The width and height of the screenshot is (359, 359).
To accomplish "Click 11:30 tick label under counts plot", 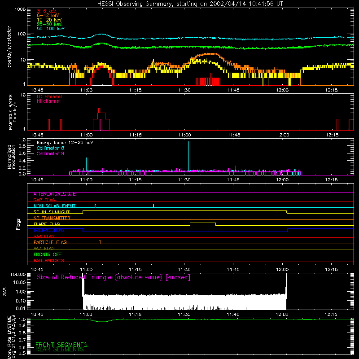I will coord(184,90).
